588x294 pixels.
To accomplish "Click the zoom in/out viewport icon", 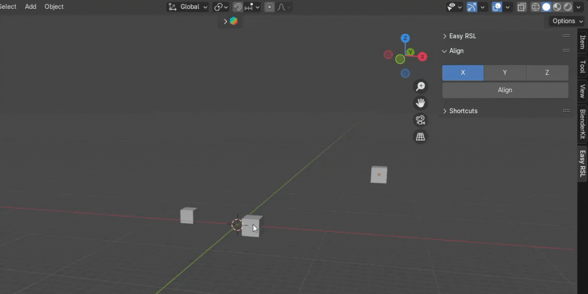I will pos(421,86).
